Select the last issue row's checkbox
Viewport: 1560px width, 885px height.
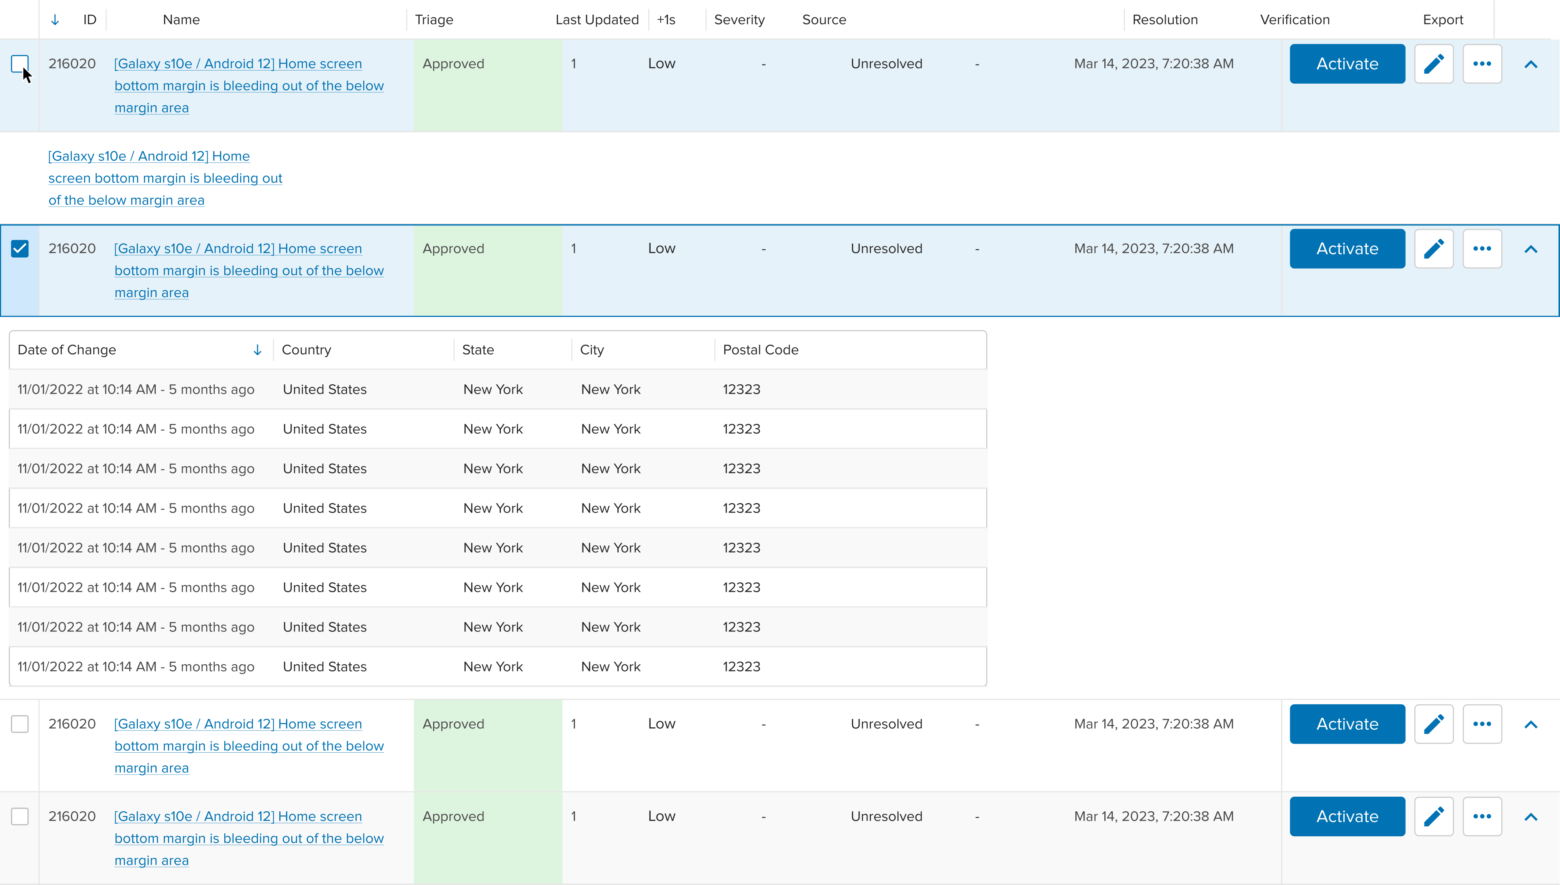[x=20, y=816]
